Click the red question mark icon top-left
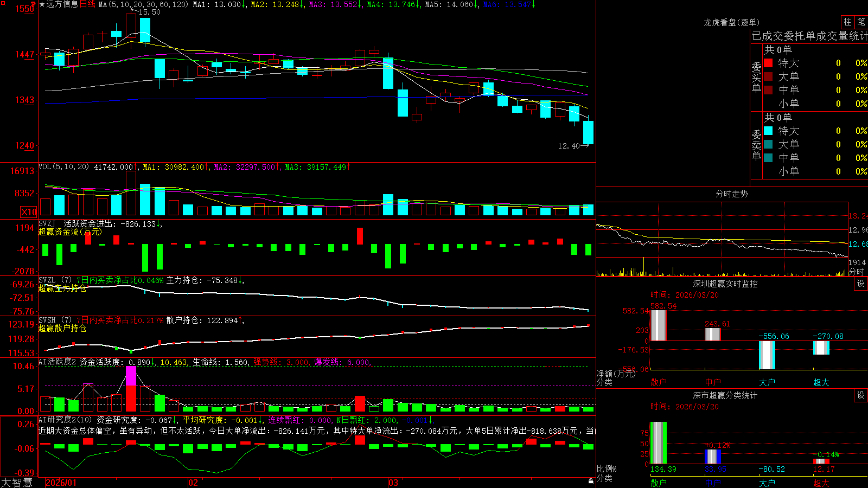Image resolution: width=868 pixels, height=488 pixels. 34,4
